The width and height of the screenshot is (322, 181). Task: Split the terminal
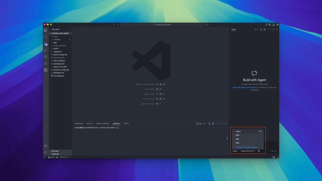click(x=210, y=124)
